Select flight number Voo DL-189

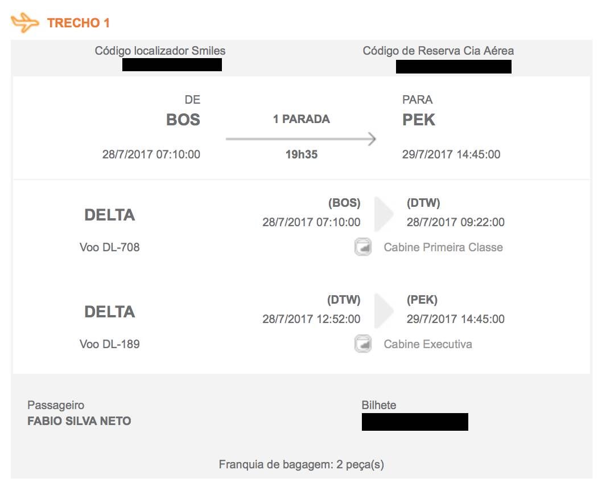109,344
